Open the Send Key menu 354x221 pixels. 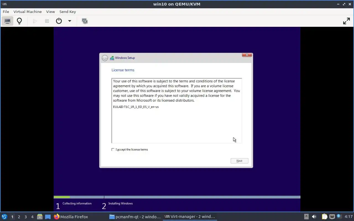click(67, 12)
